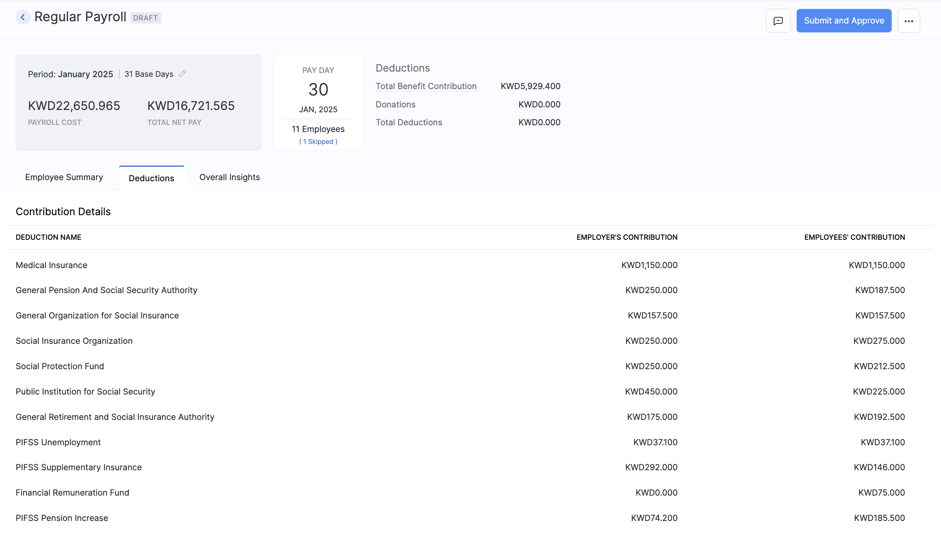Image resolution: width=941 pixels, height=534 pixels.
Task: Select the Medical Insurance deduction row
Action: coord(51,265)
